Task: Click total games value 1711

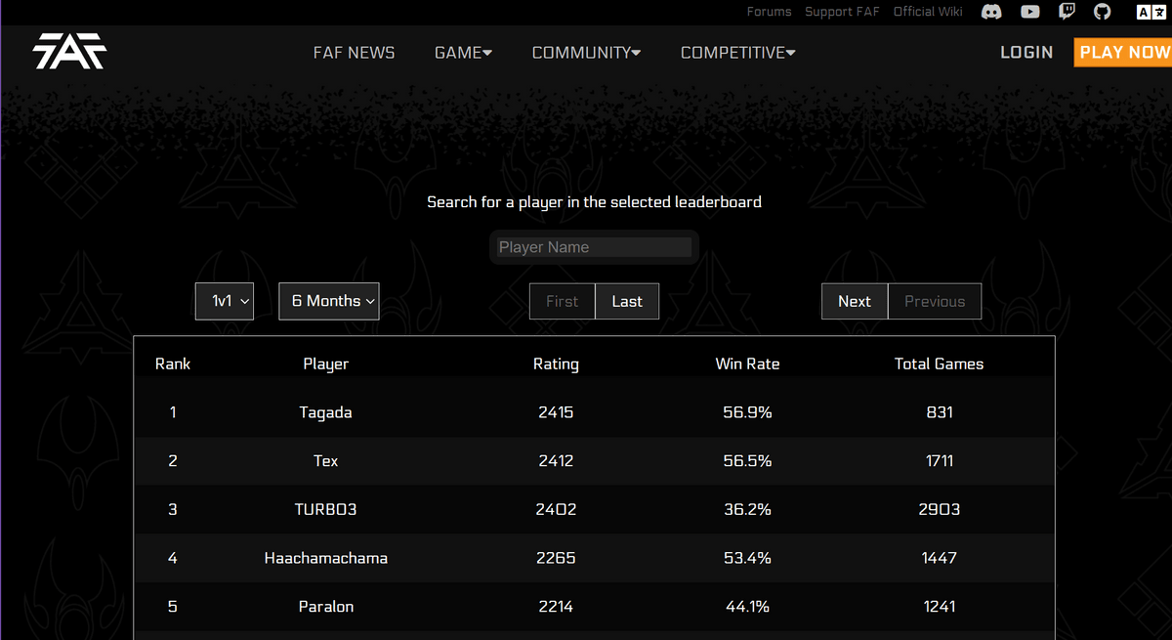Action: [x=940, y=460]
